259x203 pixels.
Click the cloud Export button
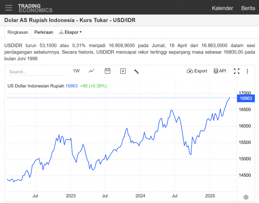pos(197,71)
